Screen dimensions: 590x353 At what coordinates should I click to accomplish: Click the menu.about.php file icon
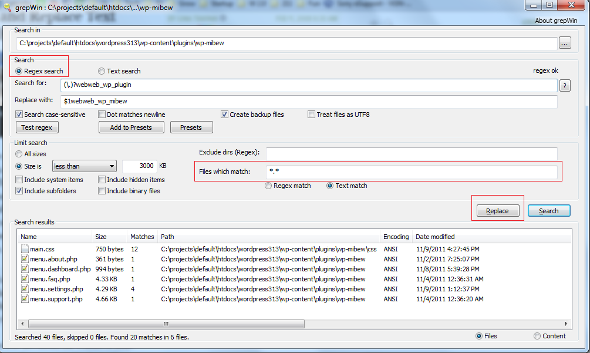24,258
